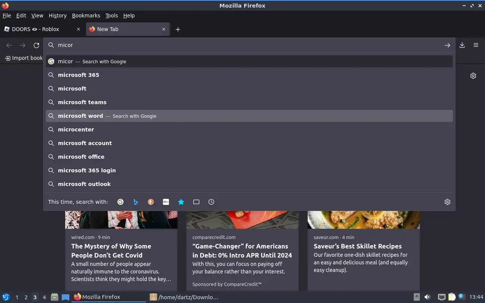The height and width of the screenshot is (303, 485).
Task: Open the View menu
Action: click(x=37, y=16)
